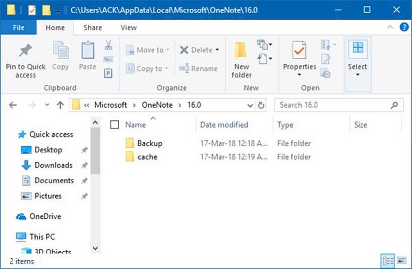This screenshot has width=412, height=269.
Task: Go up one folder level arrow
Action: pyautogui.click(x=60, y=105)
